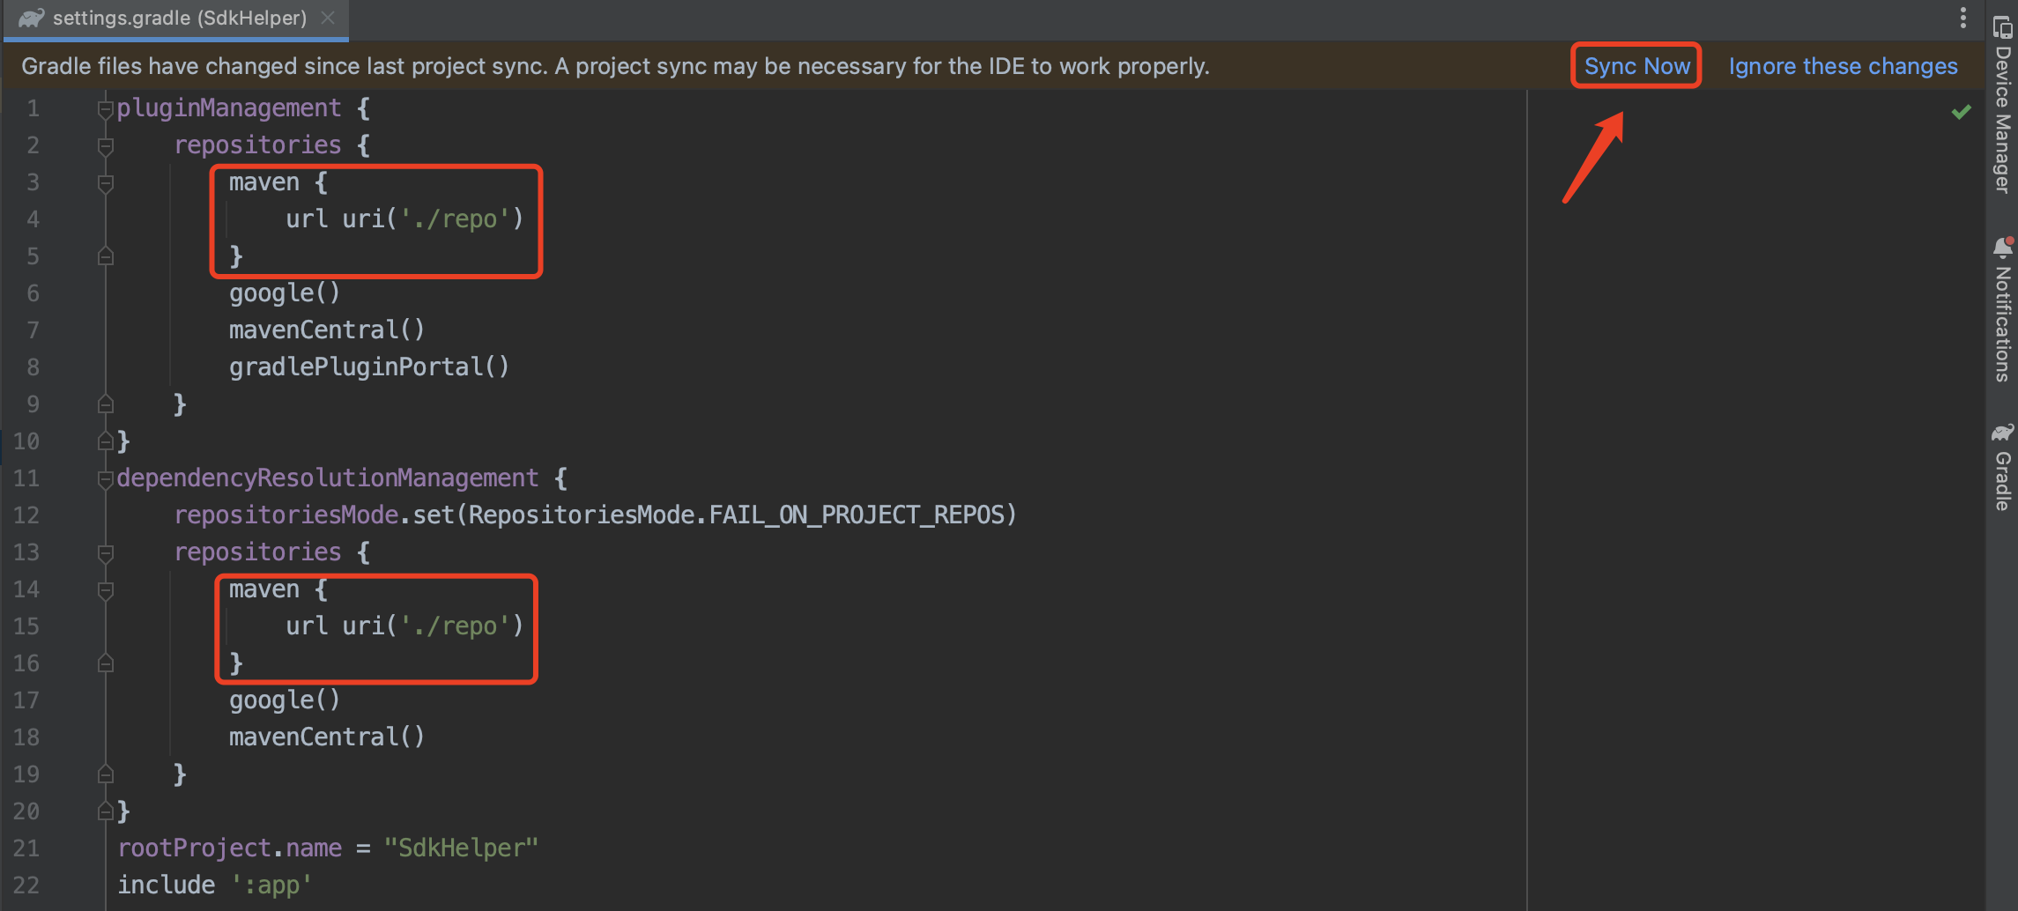Click the Sync Now link
Screen dimensions: 2018x911
(x=1636, y=66)
